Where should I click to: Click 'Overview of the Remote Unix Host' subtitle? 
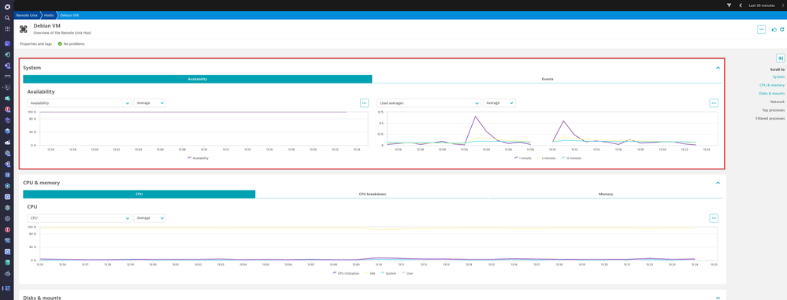[x=62, y=32]
